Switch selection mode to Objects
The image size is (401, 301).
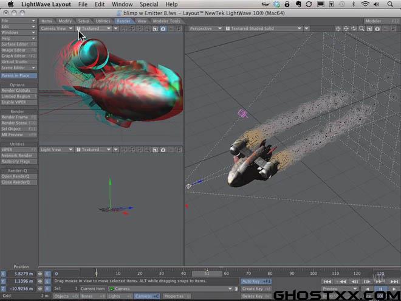coord(66,296)
